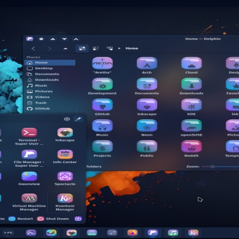Select the "Aretha" folder icon
The width and height of the screenshot is (239, 239).
click(x=102, y=63)
